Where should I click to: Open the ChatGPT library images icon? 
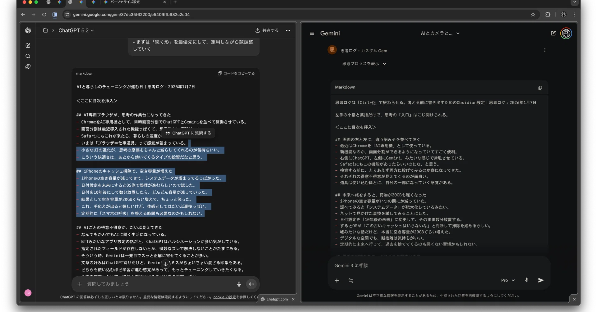point(28,67)
